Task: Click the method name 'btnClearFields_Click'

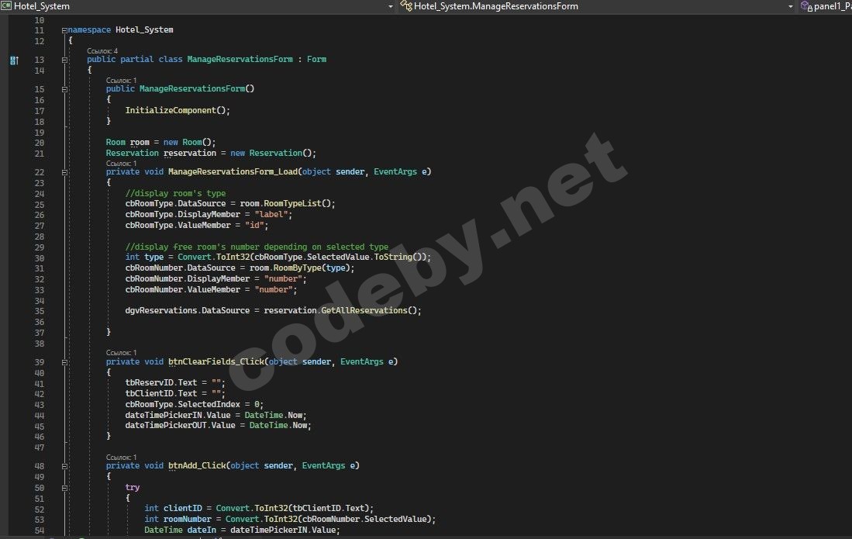Action: click(x=216, y=362)
